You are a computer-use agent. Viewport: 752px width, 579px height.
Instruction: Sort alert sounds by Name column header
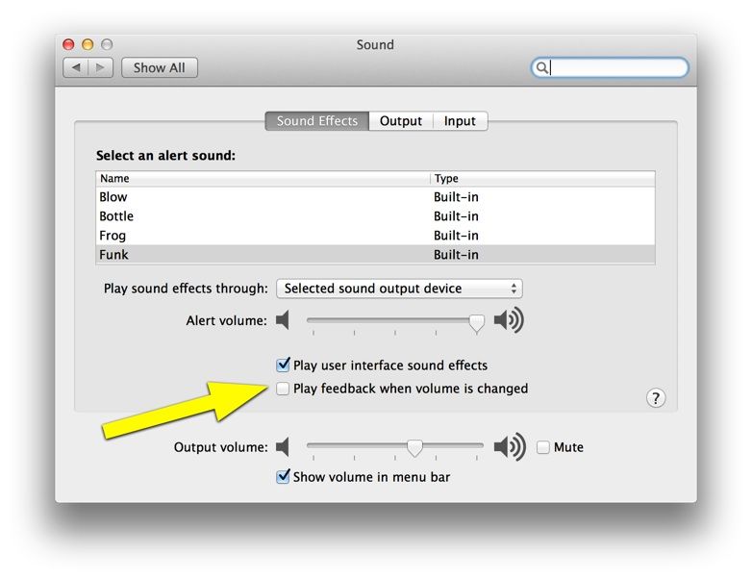click(262, 179)
